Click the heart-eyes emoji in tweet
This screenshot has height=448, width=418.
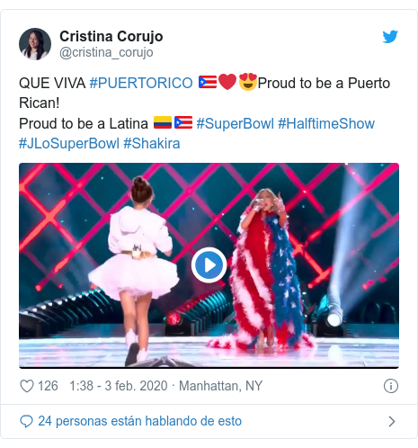248,82
